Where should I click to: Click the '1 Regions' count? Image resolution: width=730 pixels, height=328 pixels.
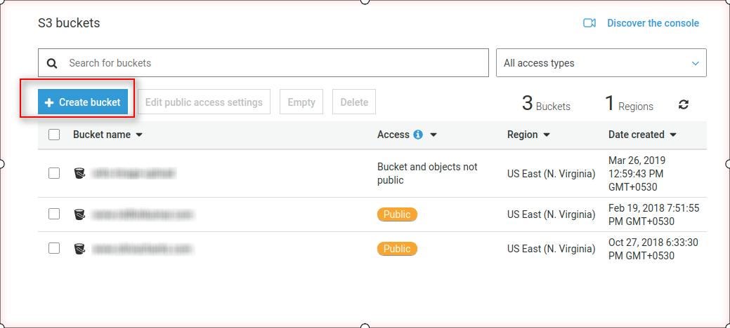tap(629, 104)
